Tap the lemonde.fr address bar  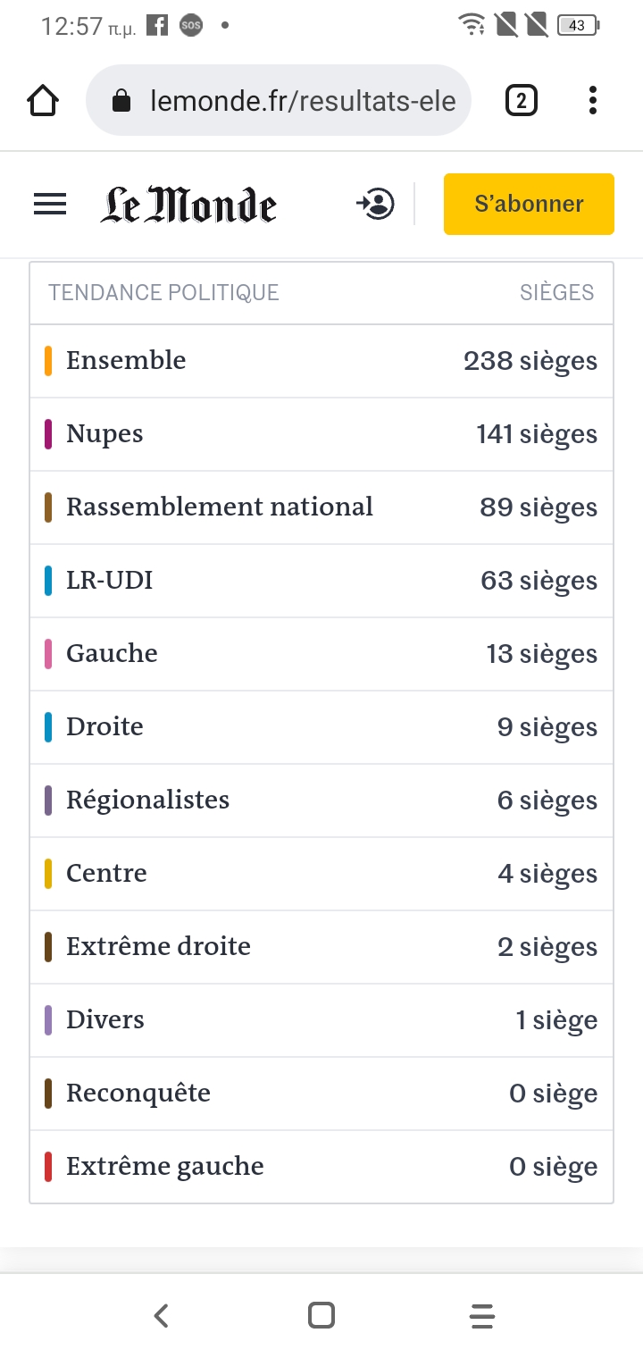[302, 101]
